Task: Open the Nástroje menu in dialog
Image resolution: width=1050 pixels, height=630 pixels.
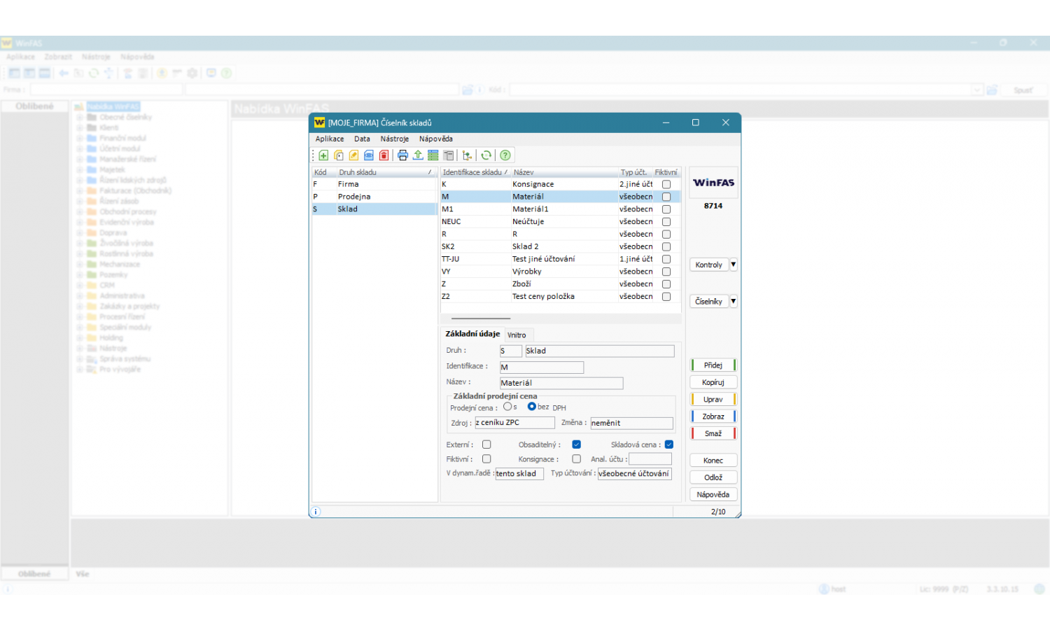Action: [394, 139]
